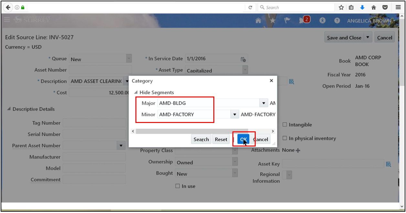Open help using the question mark icon
Image resolution: width=406 pixels, height=213 pixels.
(337, 20)
